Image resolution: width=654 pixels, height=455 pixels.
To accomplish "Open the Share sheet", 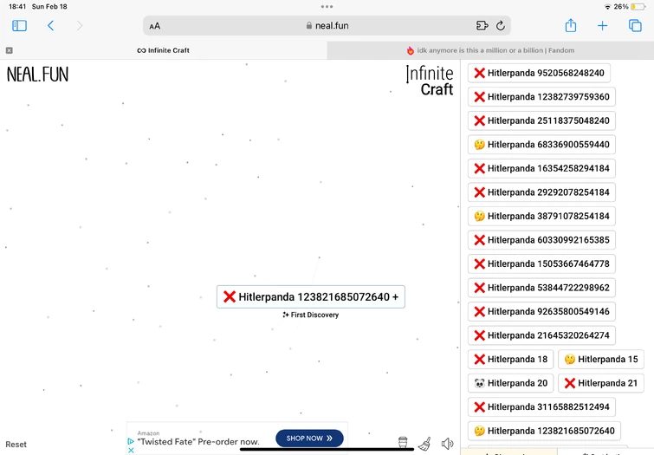I will 571,25.
